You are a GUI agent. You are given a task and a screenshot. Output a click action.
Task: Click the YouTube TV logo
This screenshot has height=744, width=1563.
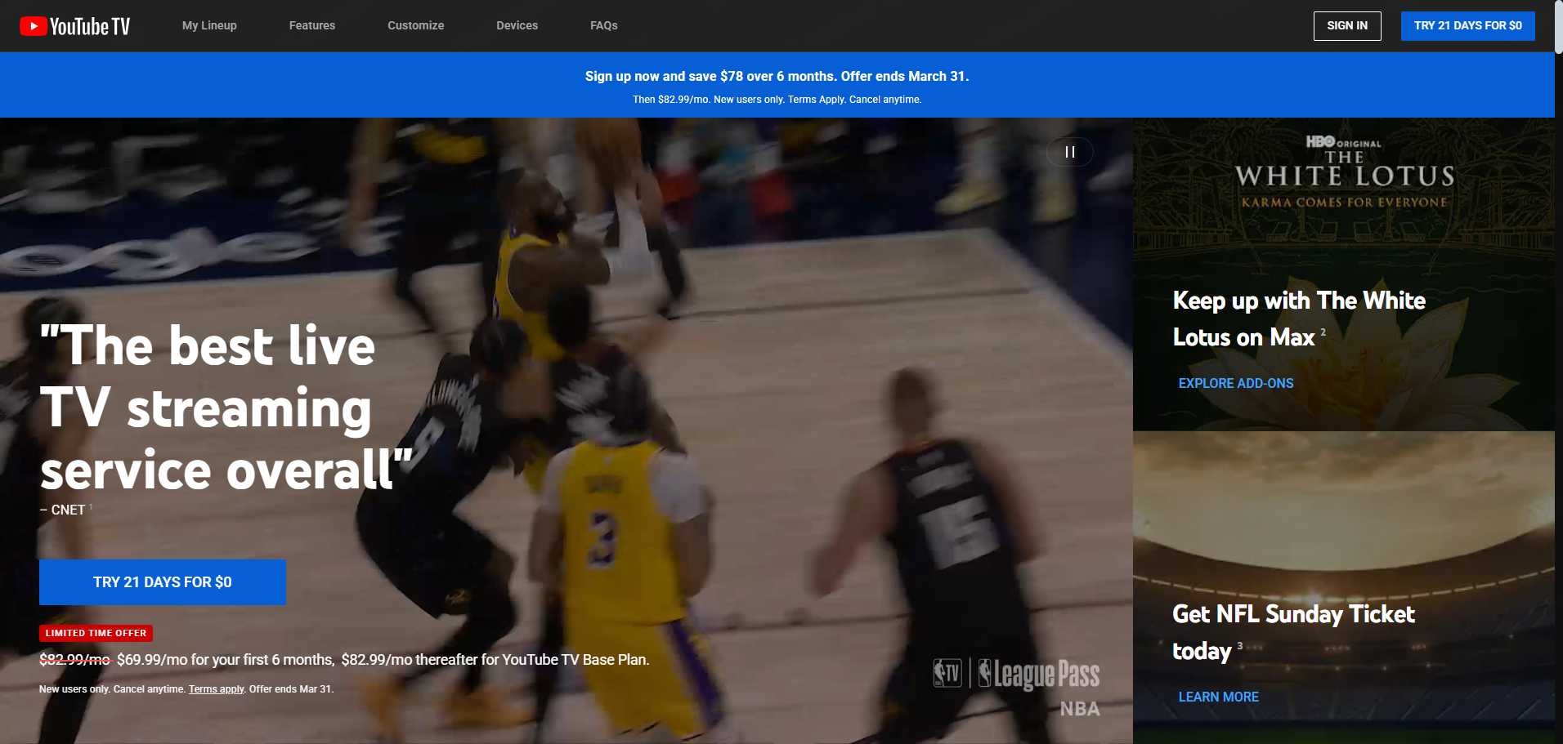75,26
